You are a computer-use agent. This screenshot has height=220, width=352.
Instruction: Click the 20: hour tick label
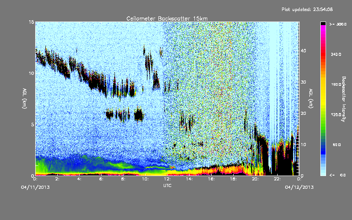click(255, 179)
